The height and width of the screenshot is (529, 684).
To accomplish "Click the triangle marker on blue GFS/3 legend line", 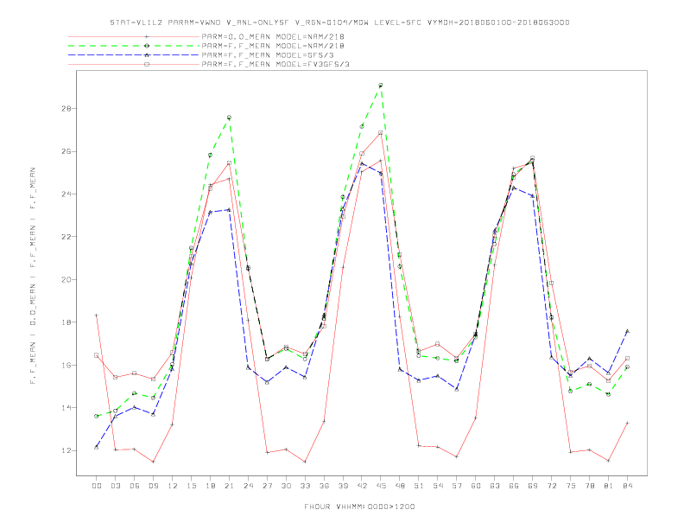I will (147, 55).
